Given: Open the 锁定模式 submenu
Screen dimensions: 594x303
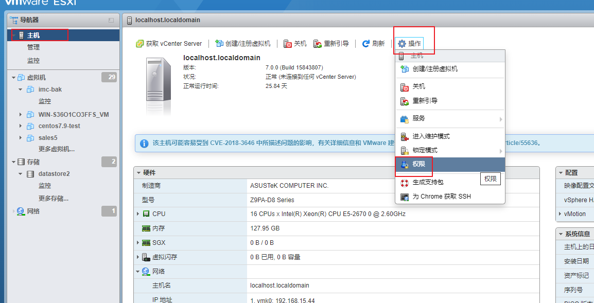Looking at the screenshot, I should (x=450, y=150).
